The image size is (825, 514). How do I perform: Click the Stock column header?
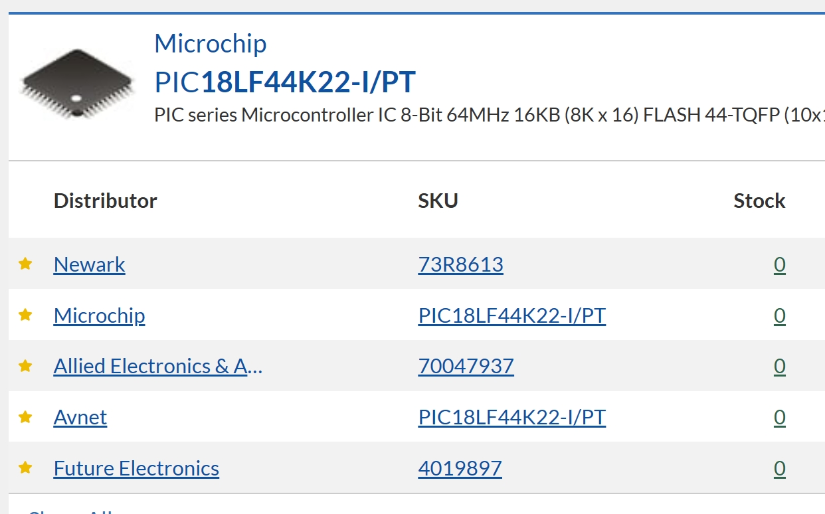tap(759, 201)
